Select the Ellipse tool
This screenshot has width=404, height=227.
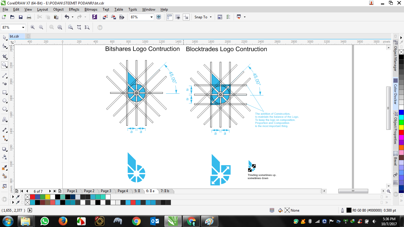(4, 101)
